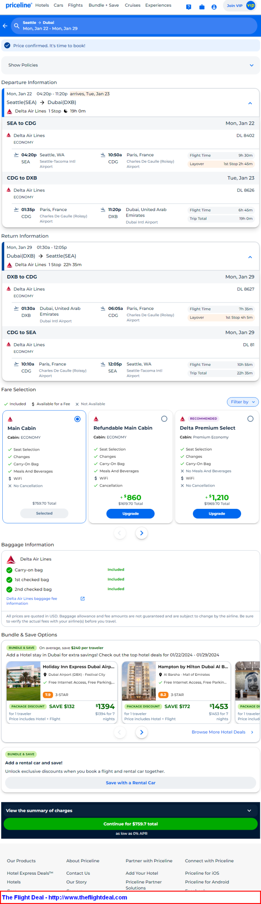
Task: Click the VIP badge icon
Action: point(250,5)
